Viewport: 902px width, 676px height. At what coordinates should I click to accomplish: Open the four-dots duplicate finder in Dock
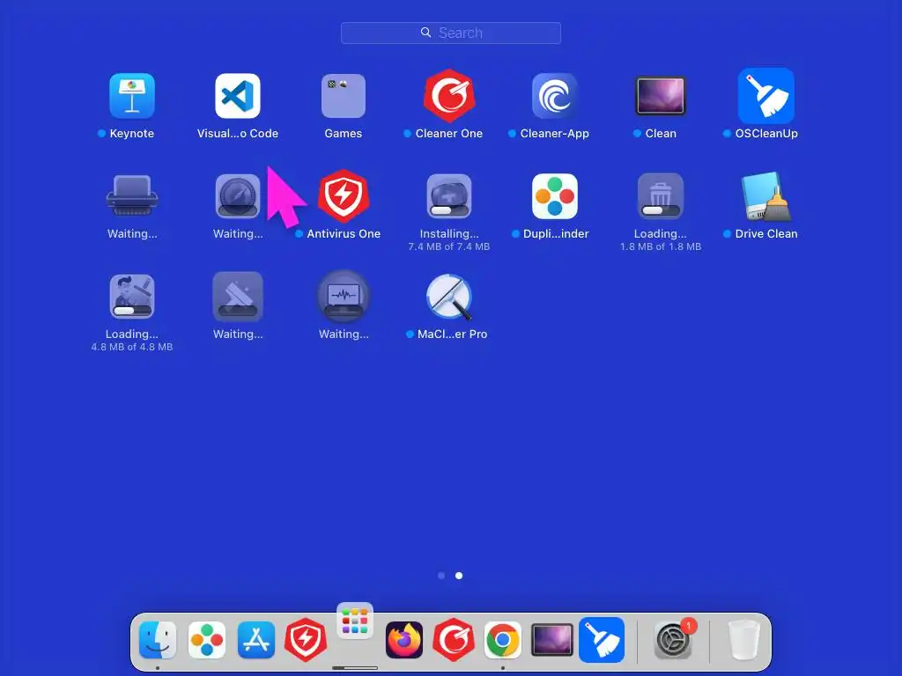pos(206,640)
